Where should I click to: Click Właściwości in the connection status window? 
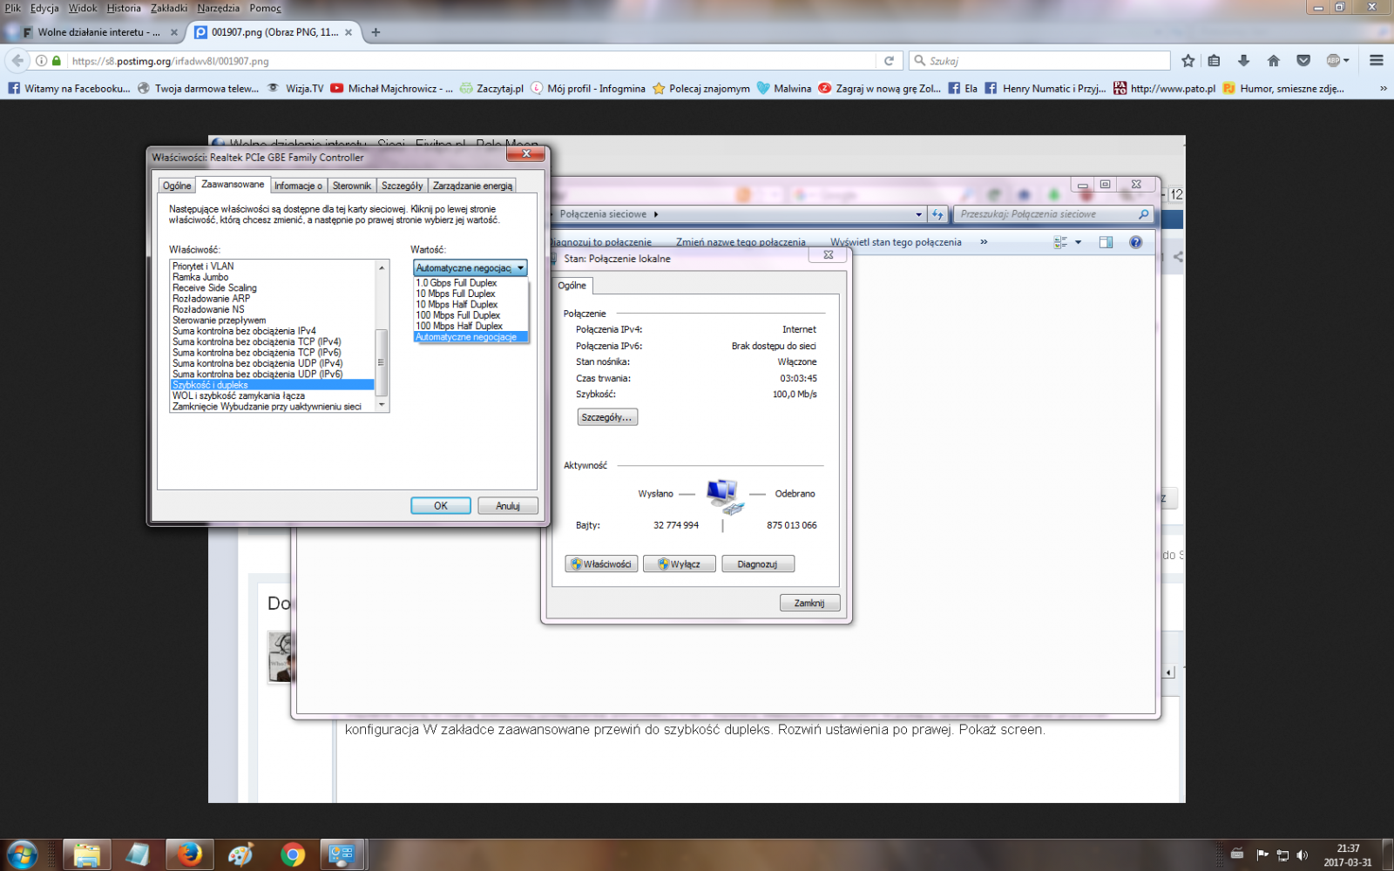coord(601,564)
